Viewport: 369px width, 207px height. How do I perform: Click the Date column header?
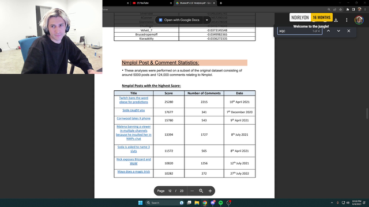click(240, 93)
